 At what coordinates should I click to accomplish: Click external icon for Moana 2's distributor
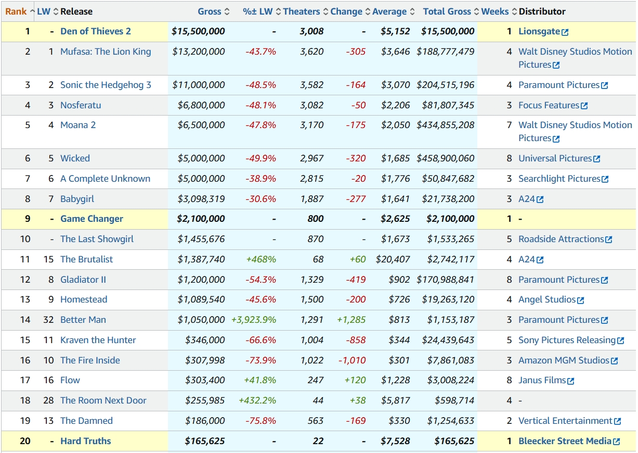(556, 139)
